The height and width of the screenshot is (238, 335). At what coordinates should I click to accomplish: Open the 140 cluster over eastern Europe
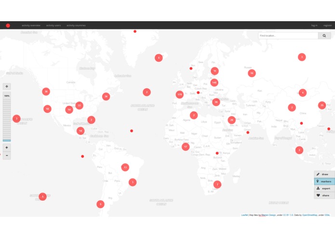pyautogui.click(x=214, y=82)
